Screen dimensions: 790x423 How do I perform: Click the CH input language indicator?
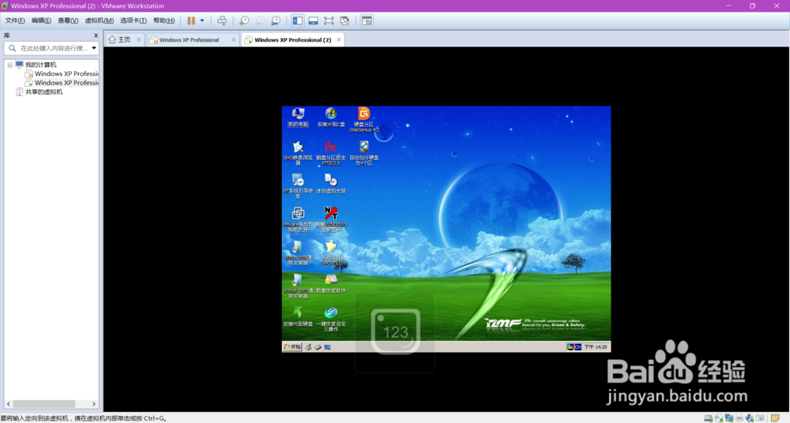(578, 347)
